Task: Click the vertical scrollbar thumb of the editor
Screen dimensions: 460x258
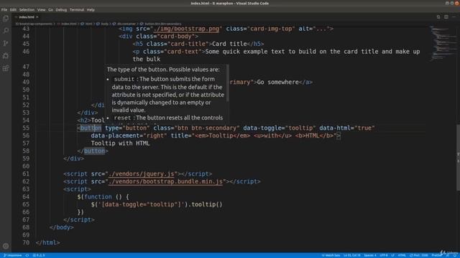Action: pos(458,158)
